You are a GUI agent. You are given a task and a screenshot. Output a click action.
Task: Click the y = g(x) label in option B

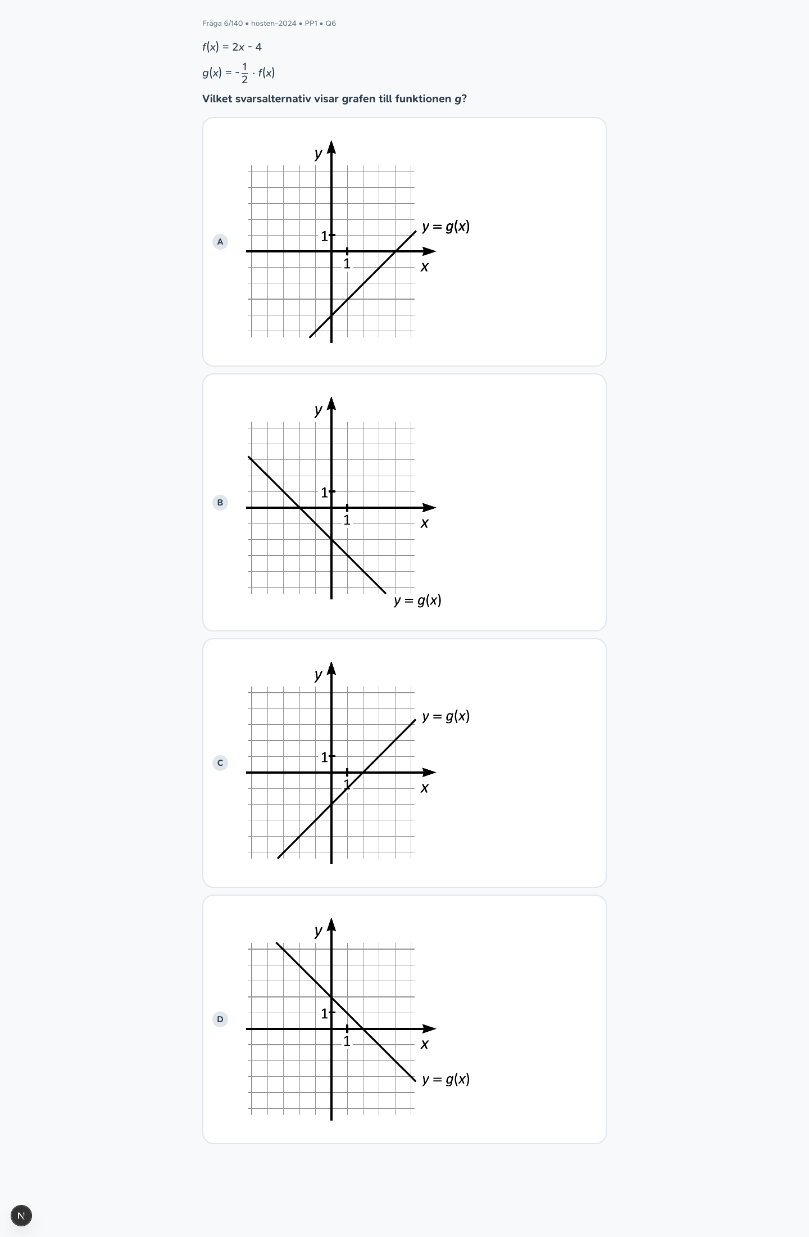tap(418, 601)
